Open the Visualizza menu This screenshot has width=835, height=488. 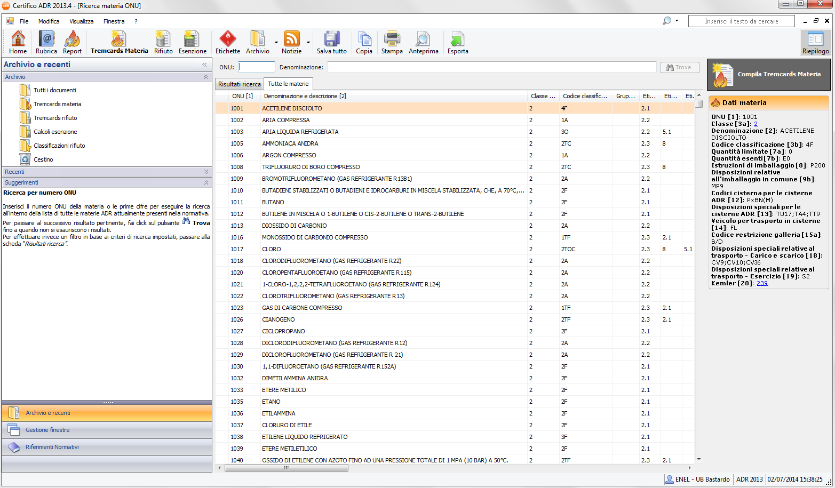pos(81,21)
